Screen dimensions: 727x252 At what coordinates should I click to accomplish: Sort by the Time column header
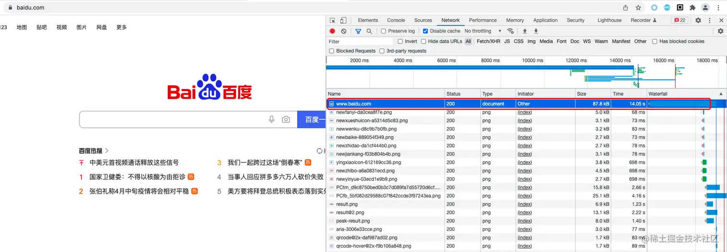[x=628, y=94]
